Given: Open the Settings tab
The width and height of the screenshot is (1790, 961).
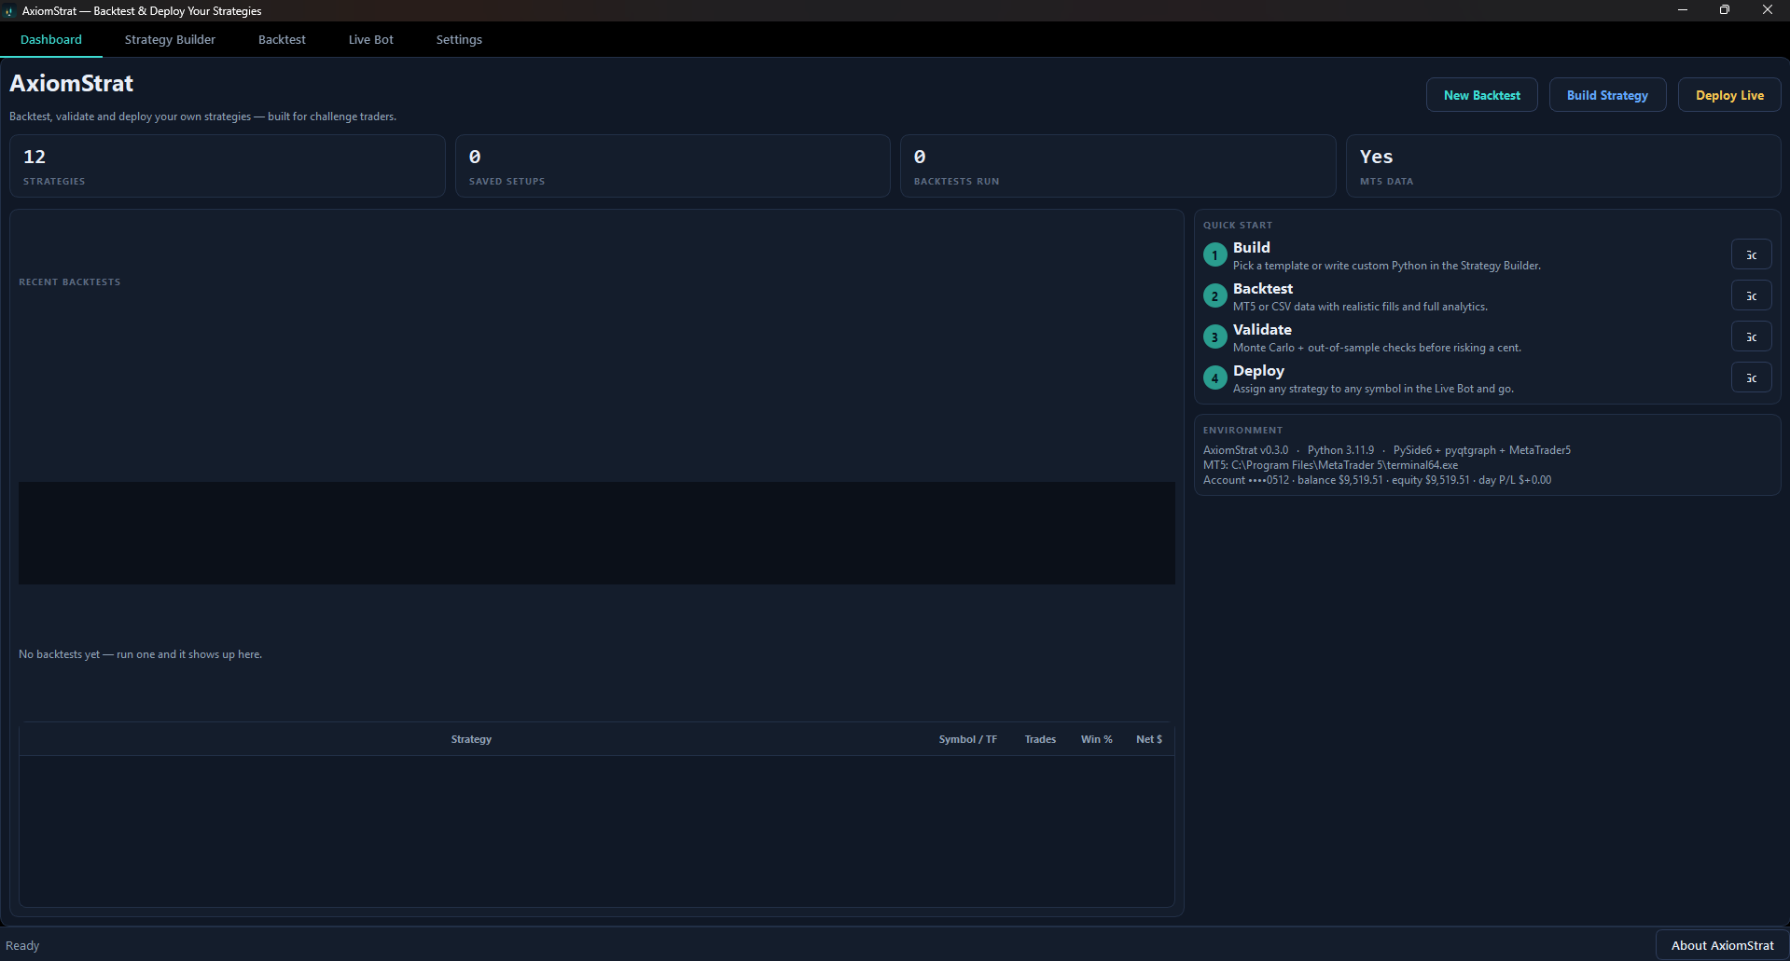Looking at the screenshot, I should [459, 39].
